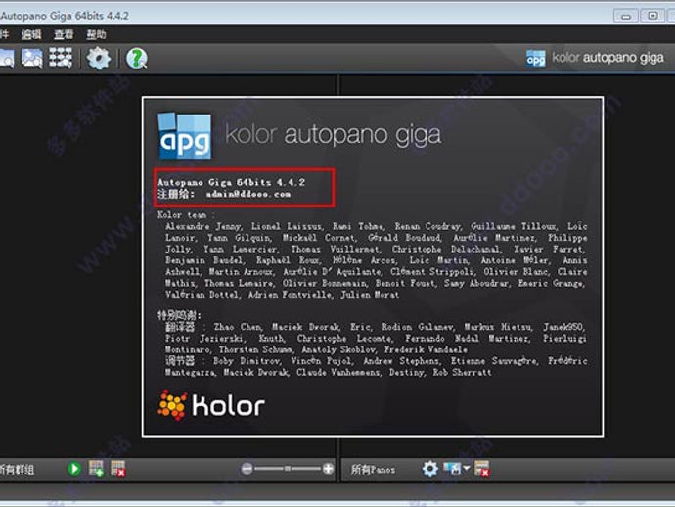Click the green help question mark icon
Screen dimensions: 675x507
[x=137, y=59]
